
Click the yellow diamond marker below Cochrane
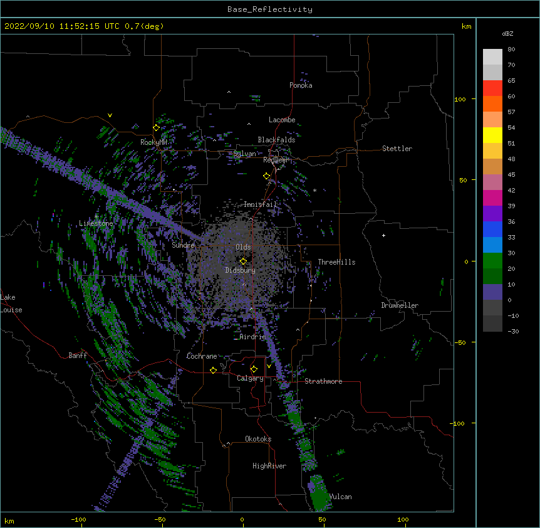(213, 370)
